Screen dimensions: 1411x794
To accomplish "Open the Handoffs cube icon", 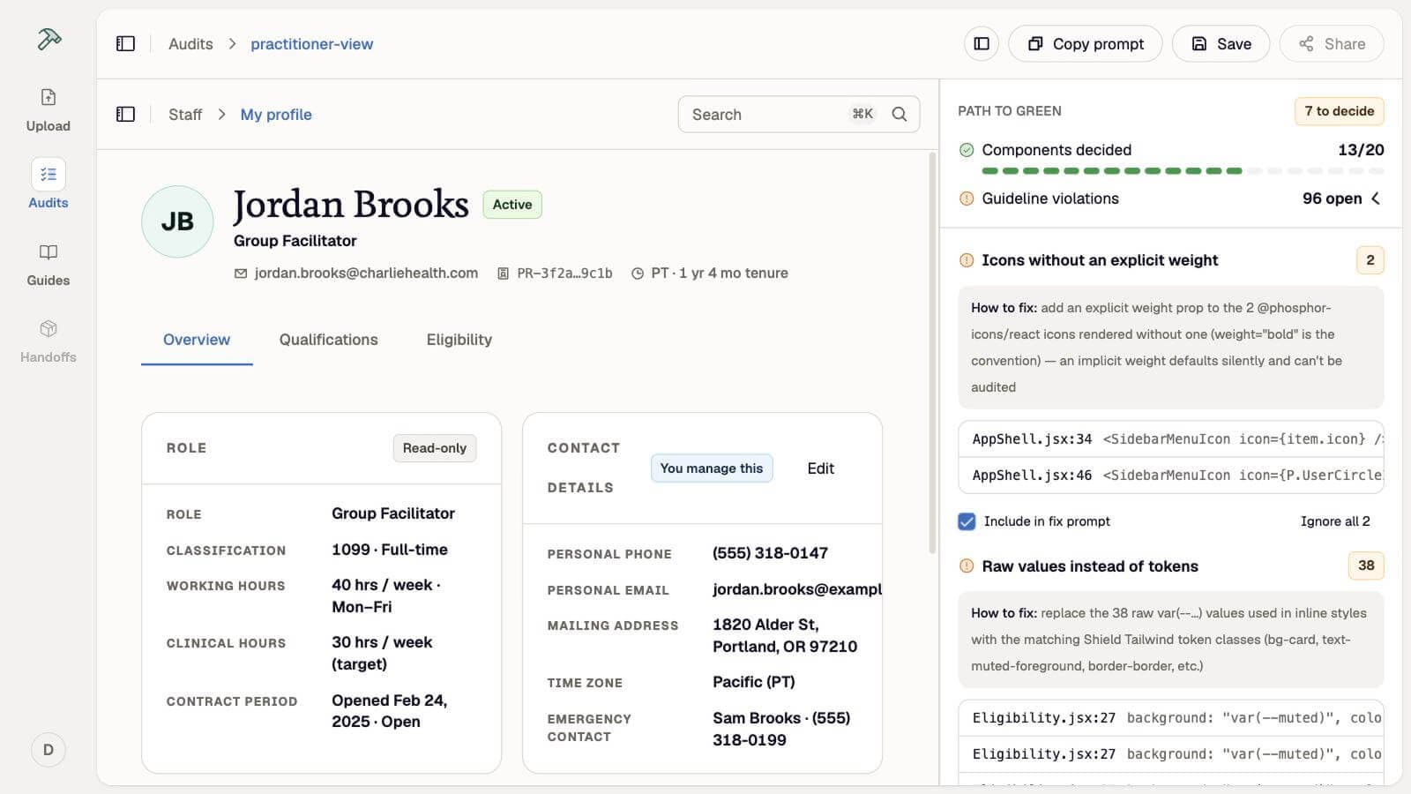I will pos(48,329).
